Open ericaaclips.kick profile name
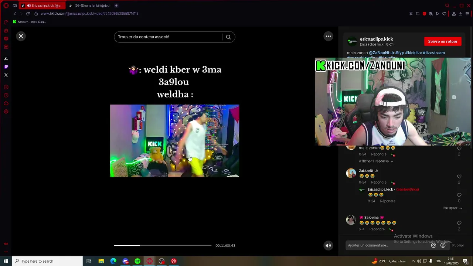 (x=376, y=39)
